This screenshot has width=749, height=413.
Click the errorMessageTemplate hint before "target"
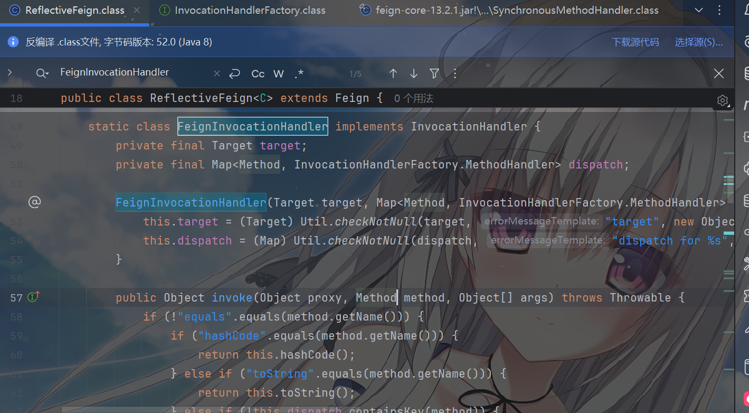[541, 222]
